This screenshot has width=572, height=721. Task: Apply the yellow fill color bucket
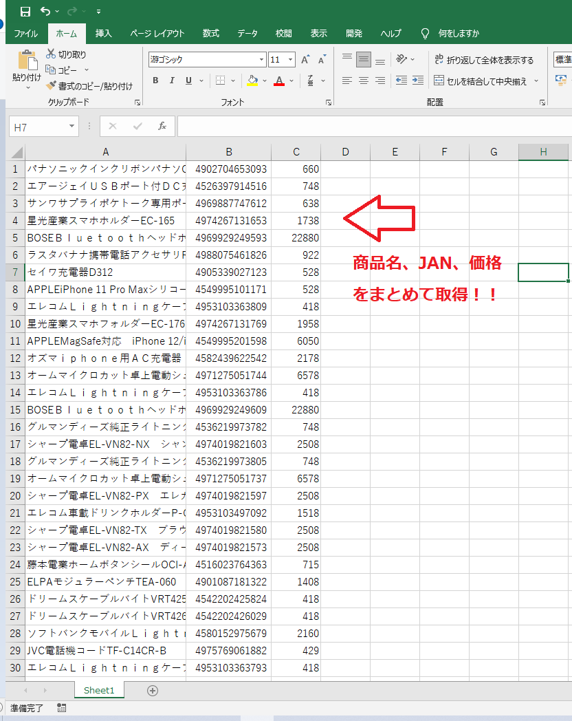(x=252, y=80)
